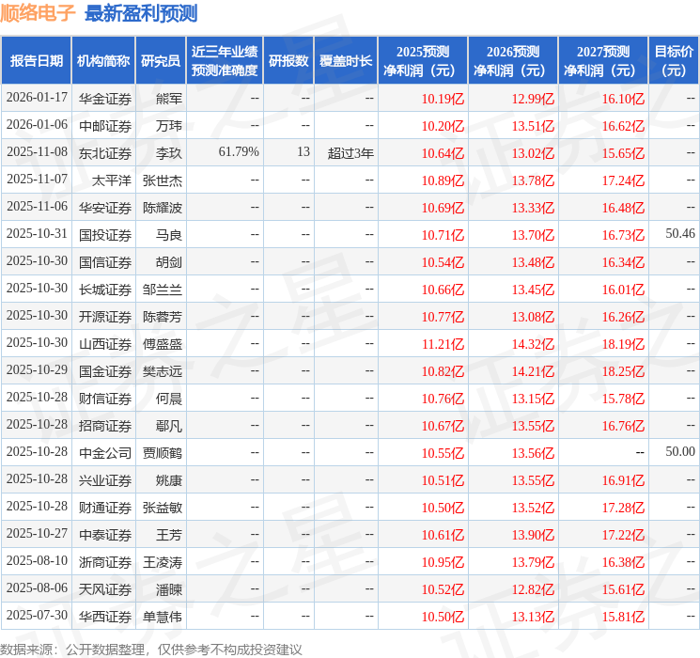Click the 机构简称 column header
The image size is (700, 658).
[x=103, y=61]
